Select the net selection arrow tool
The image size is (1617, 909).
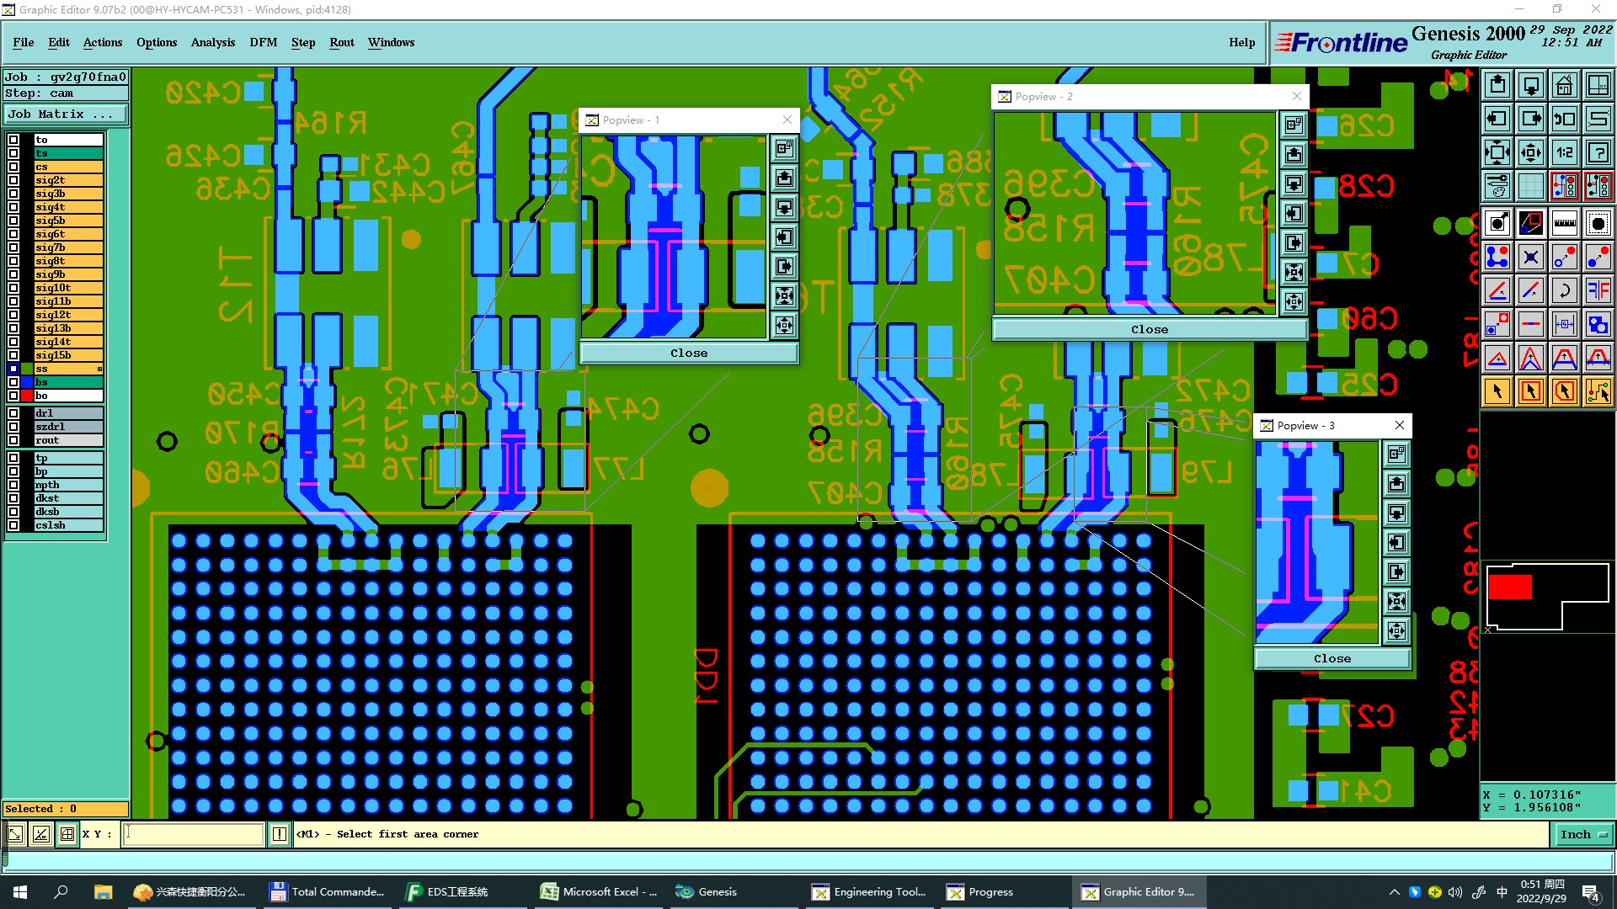click(1598, 391)
